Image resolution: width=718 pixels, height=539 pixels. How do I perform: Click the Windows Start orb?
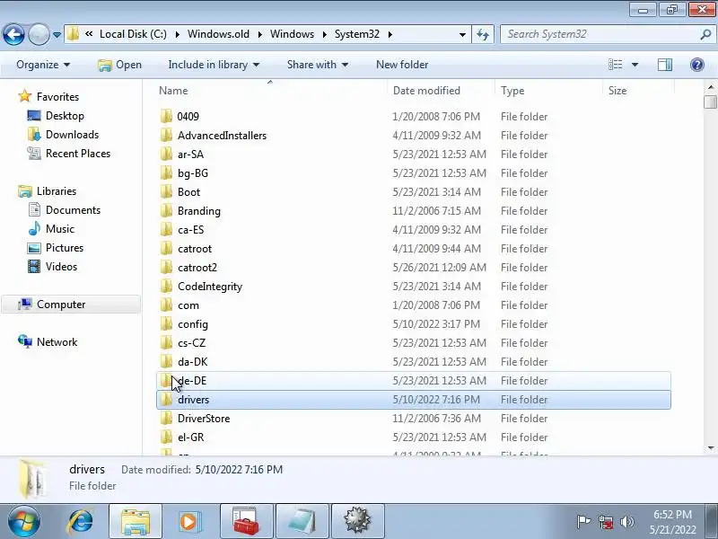pyautogui.click(x=22, y=522)
